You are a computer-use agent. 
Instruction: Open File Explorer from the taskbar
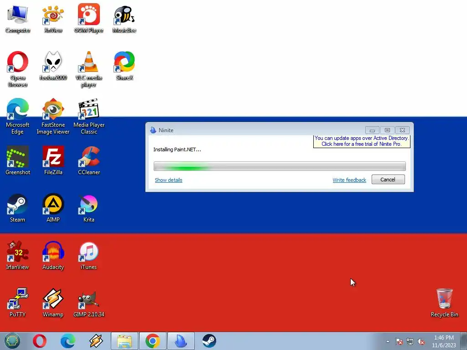pos(125,341)
